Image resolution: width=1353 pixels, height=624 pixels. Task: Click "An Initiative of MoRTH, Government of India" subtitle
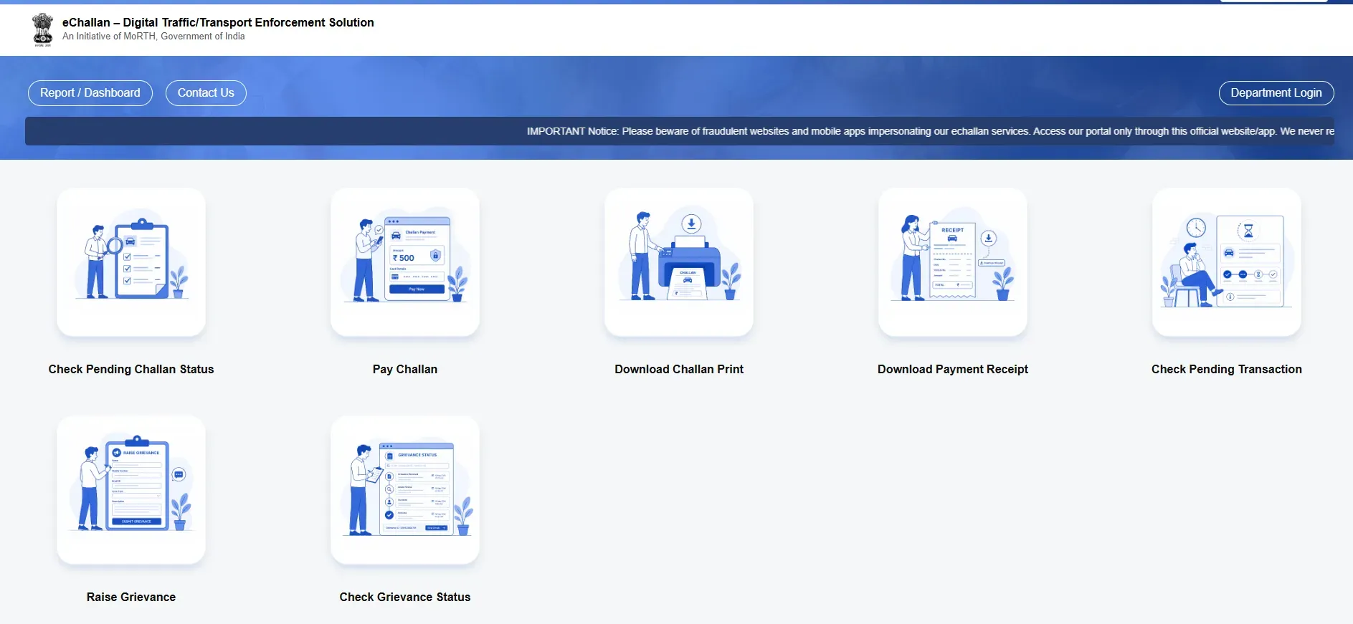point(153,37)
